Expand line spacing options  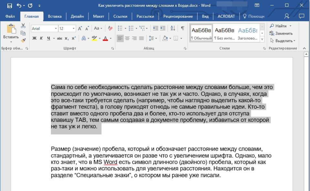coord(153,38)
